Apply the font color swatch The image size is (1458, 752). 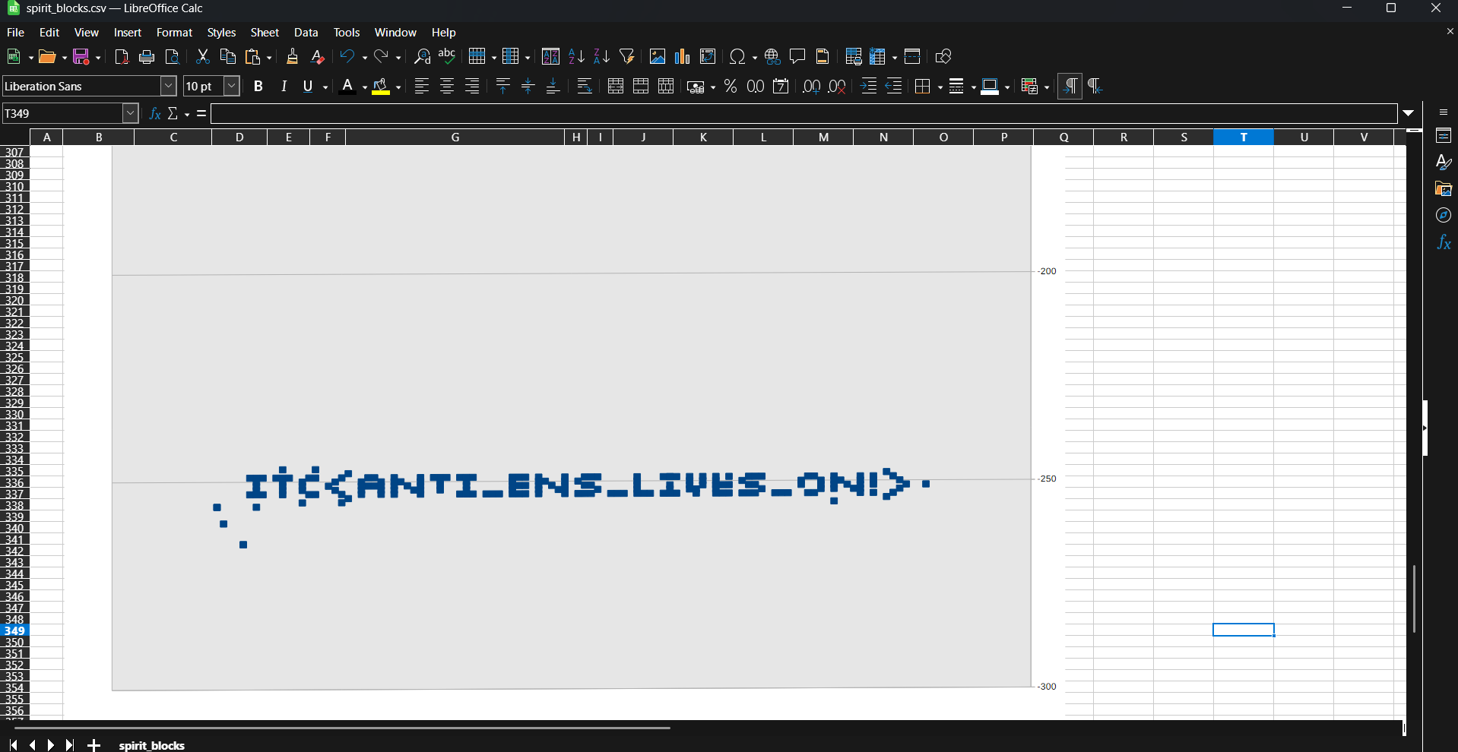(347, 86)
